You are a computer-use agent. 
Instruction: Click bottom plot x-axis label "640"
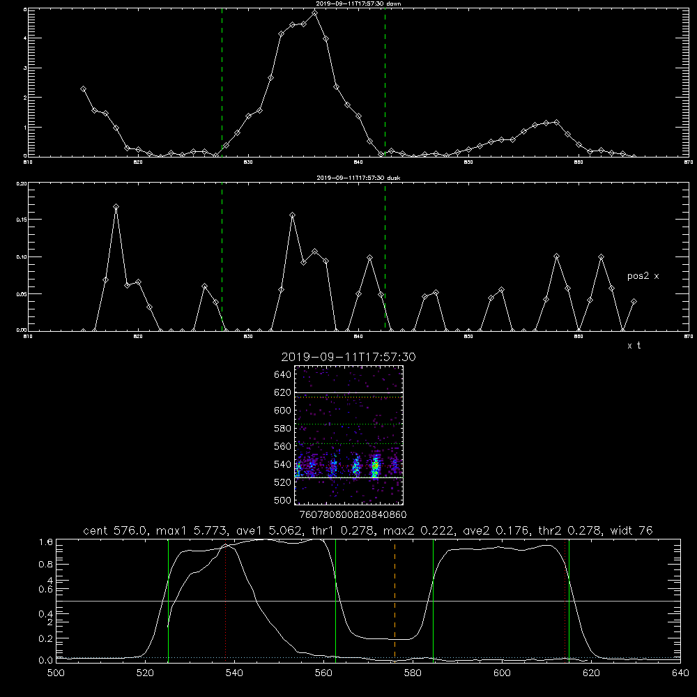[x=680, y=673]
